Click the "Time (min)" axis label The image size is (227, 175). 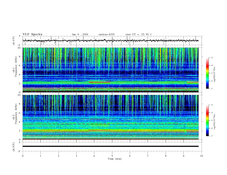115,159
